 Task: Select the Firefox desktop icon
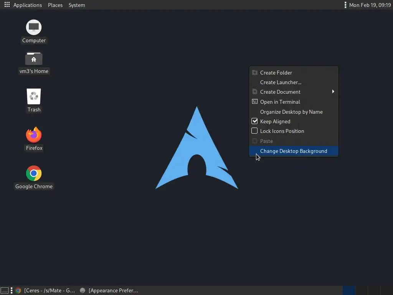(34, 134)
